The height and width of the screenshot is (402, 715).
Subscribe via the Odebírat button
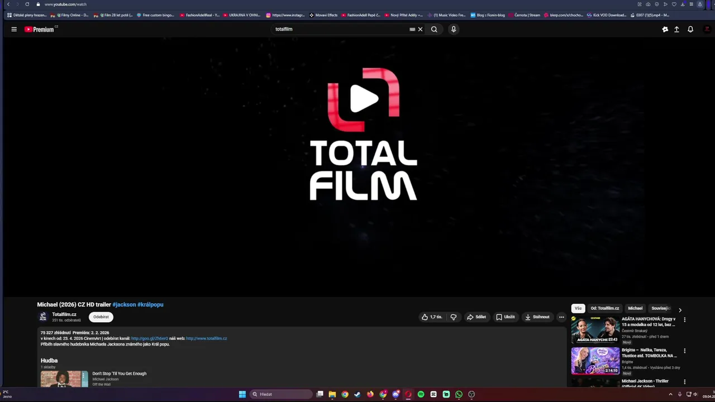101,317
